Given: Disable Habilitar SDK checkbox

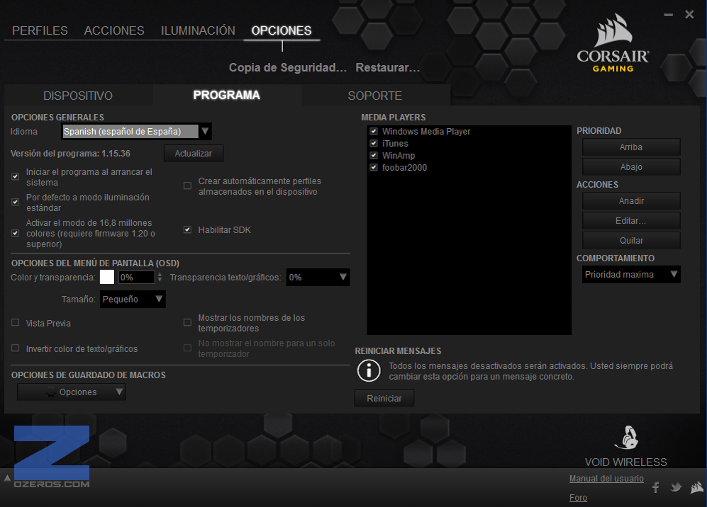Looking at the screenshot, I should click(188, 229).
